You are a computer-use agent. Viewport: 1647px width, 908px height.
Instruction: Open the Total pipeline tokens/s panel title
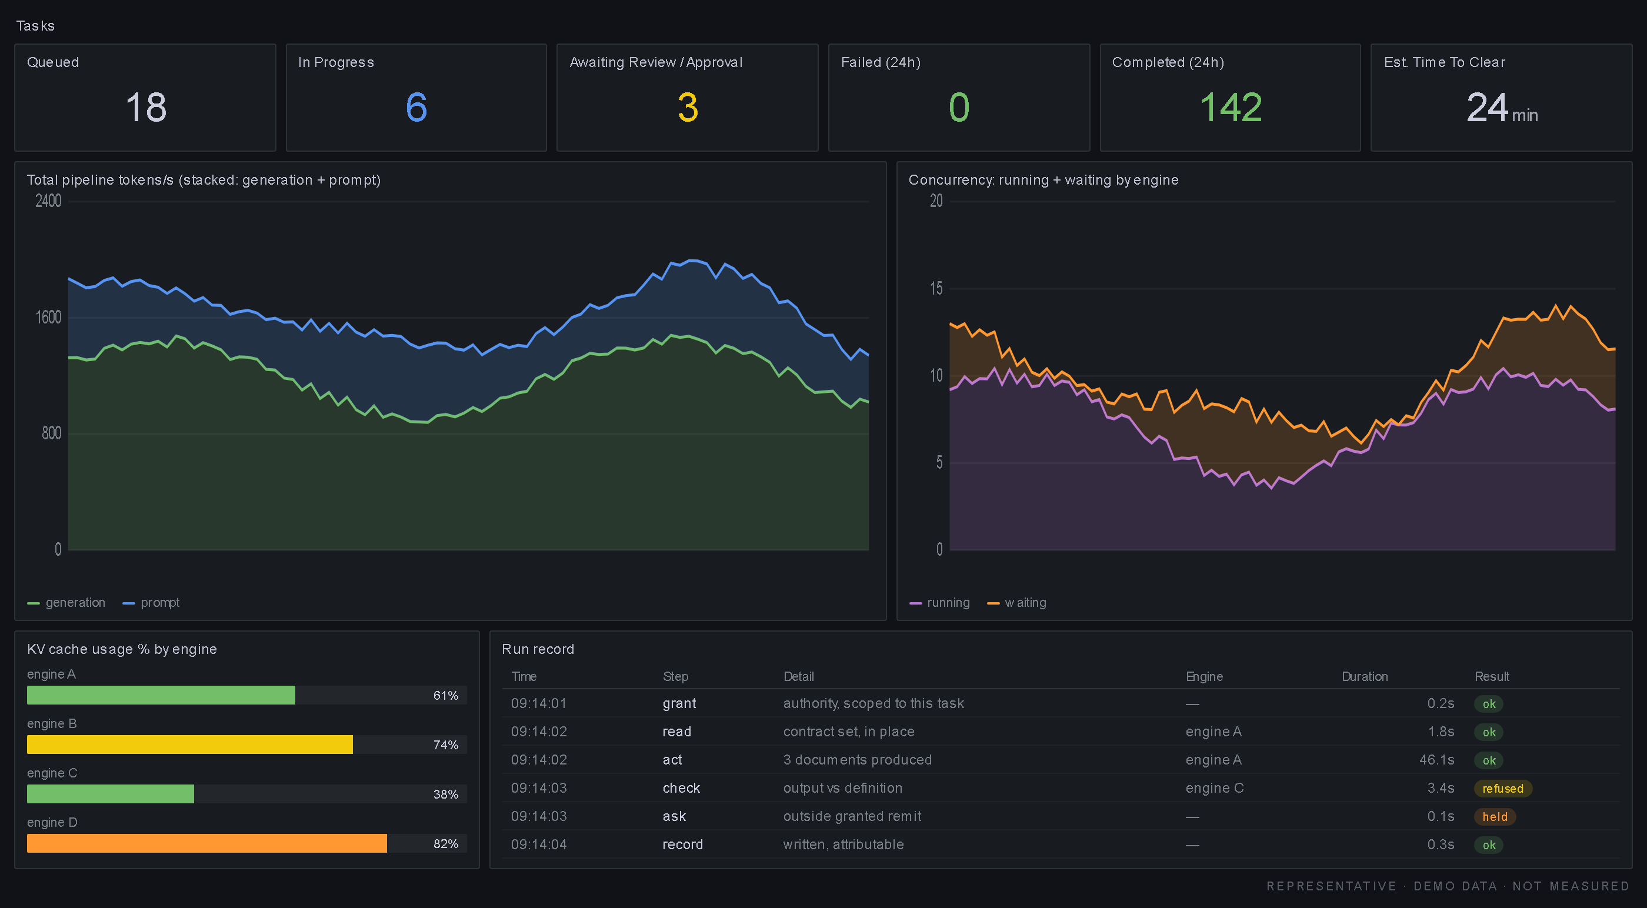(x=204, y=180)
